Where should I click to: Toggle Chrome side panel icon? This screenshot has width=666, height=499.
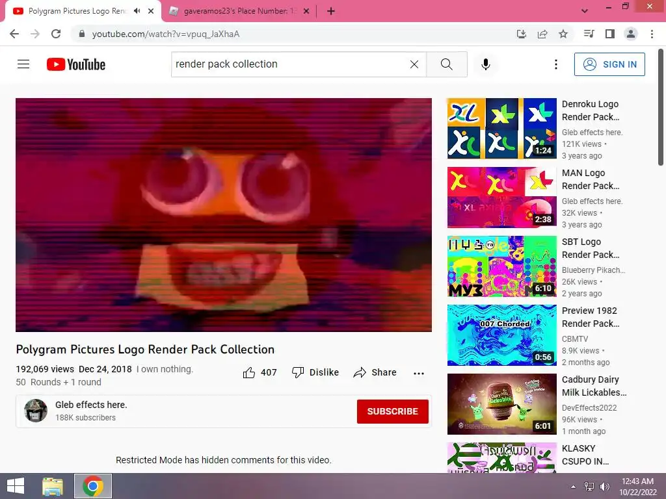tap(610, 34)
